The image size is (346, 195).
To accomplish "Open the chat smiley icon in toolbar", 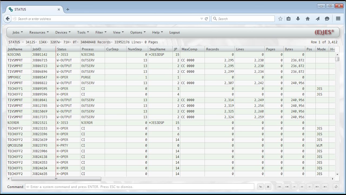I will pyautogui.click(x=327, y=19).
